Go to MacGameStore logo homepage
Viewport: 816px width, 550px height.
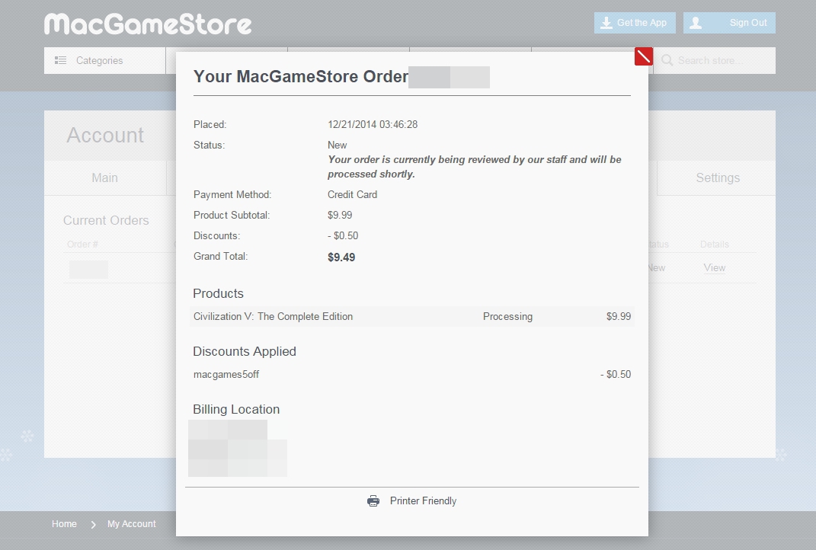tap(148, 24)
